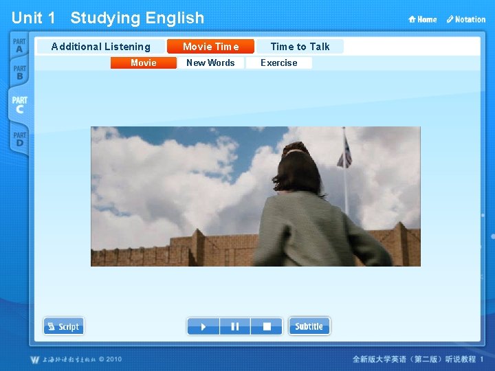Toggle the Subtitle button
This screenshot has width=495, height=371.
[x=309, y=326]
